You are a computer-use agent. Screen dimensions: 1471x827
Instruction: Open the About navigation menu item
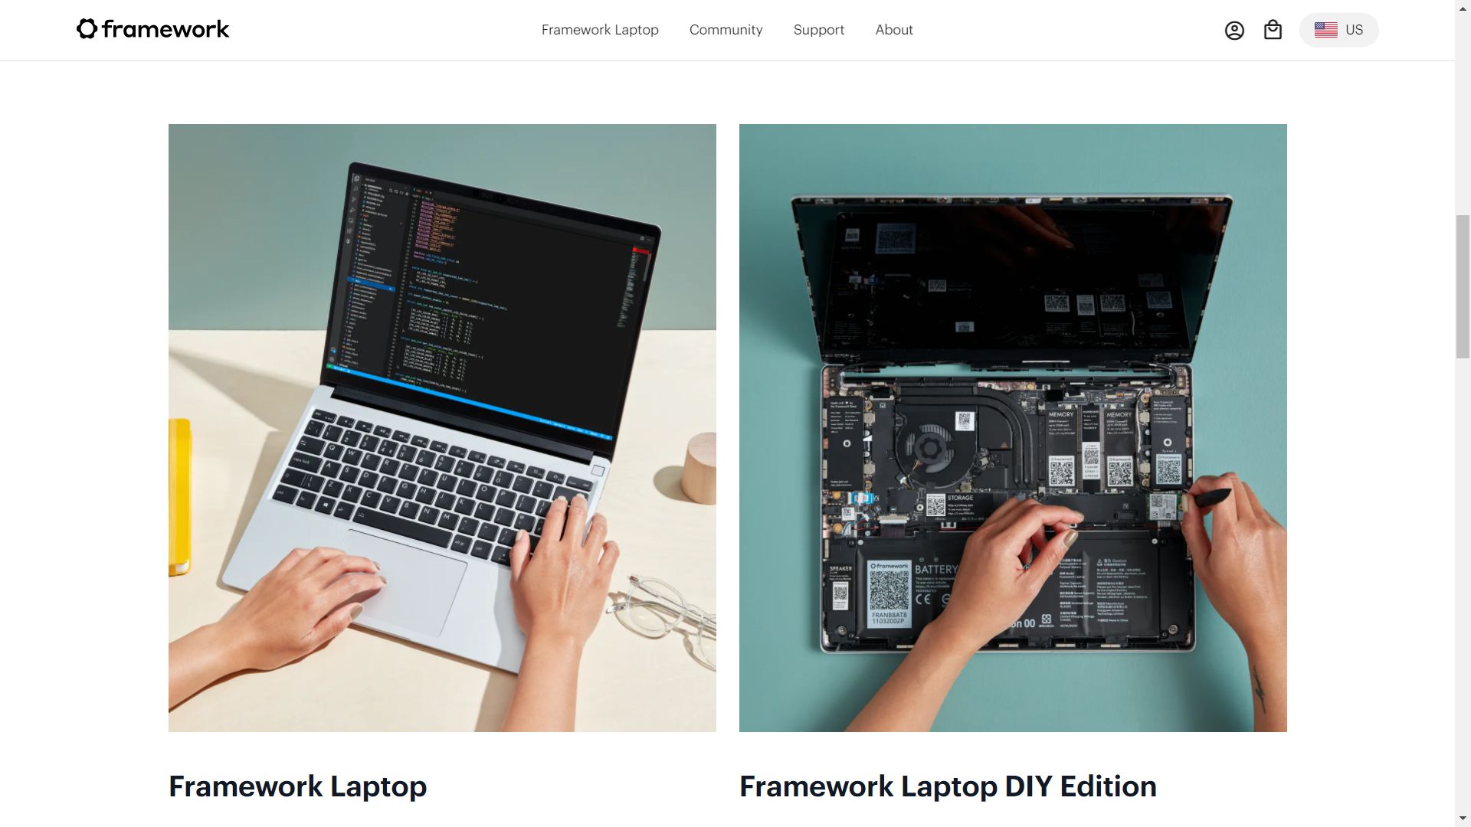894,29
